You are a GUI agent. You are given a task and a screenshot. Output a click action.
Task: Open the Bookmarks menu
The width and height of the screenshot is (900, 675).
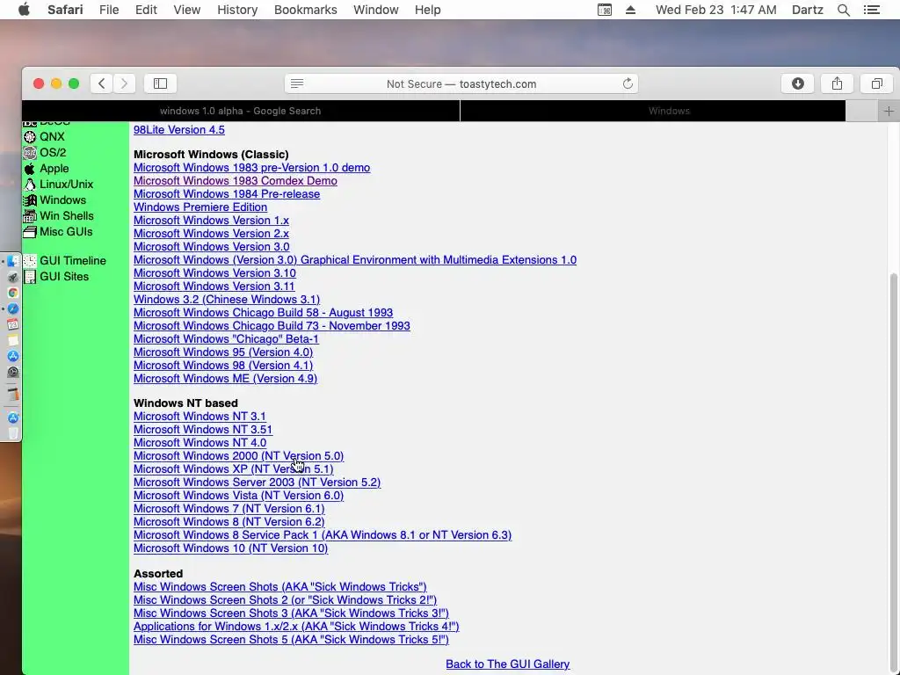coord(305,10)
